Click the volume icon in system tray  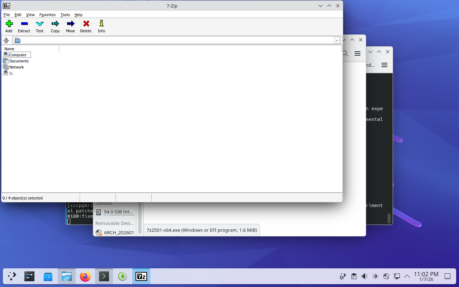click(x=364, y=276)
